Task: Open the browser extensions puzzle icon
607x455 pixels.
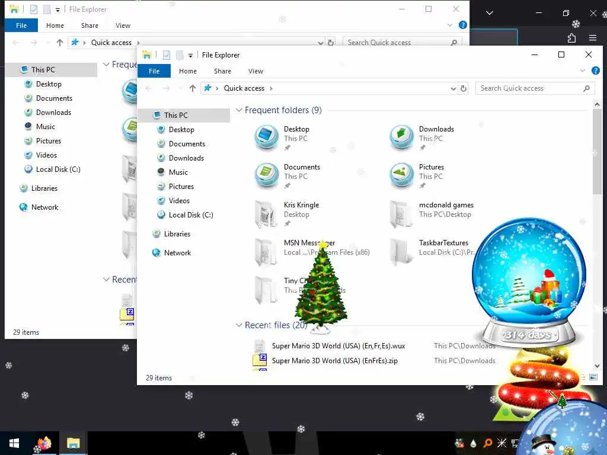Action: pyautogui.click(x=571, y=38)
